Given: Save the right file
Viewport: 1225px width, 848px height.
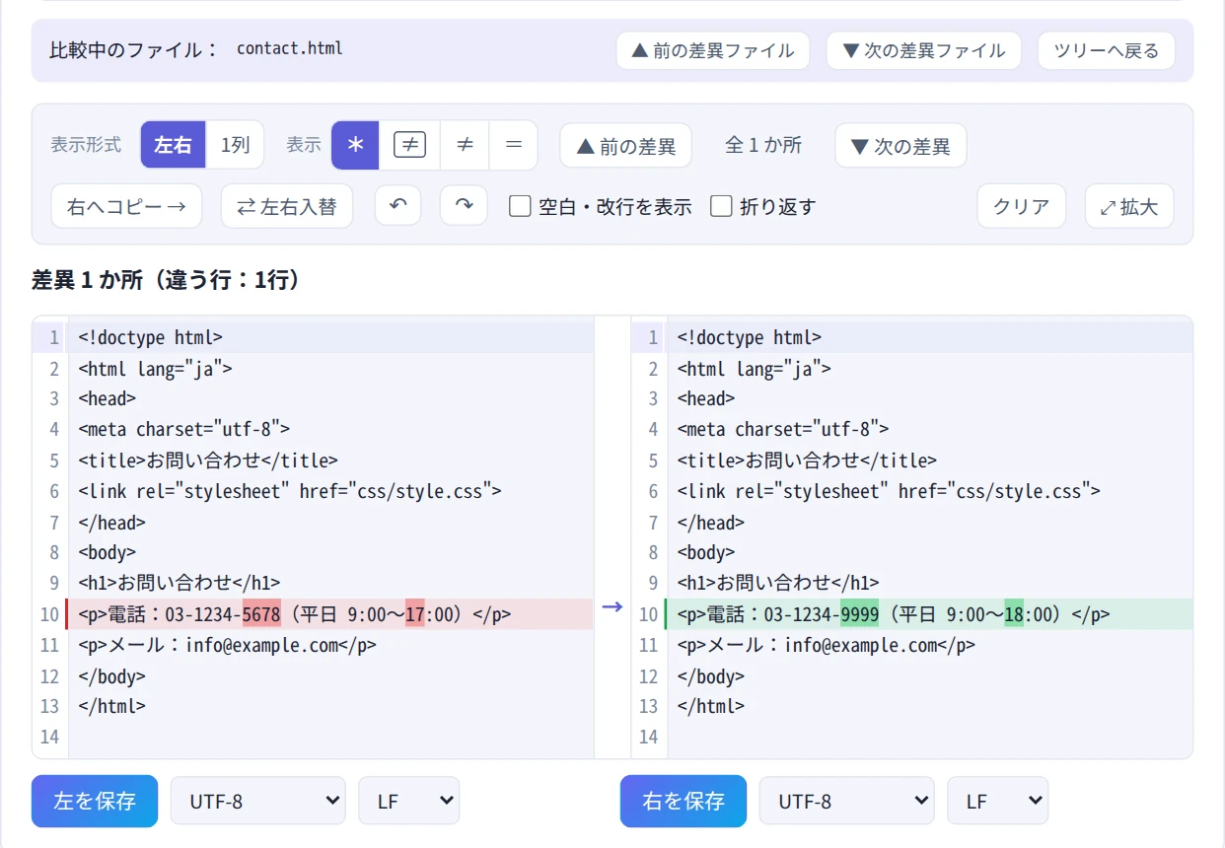Looking at the screenshot, I should (684, 801).
